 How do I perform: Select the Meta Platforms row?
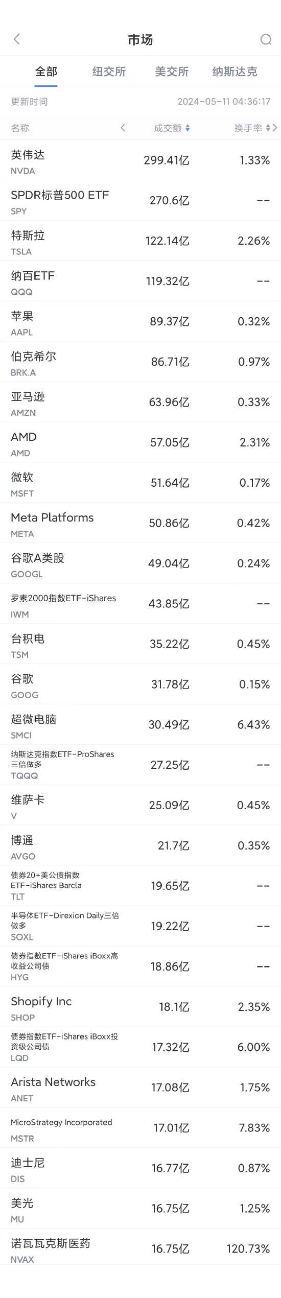click(140, 524)
